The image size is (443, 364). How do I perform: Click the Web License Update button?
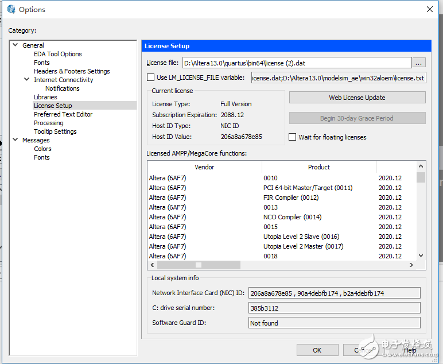point(357,98)
